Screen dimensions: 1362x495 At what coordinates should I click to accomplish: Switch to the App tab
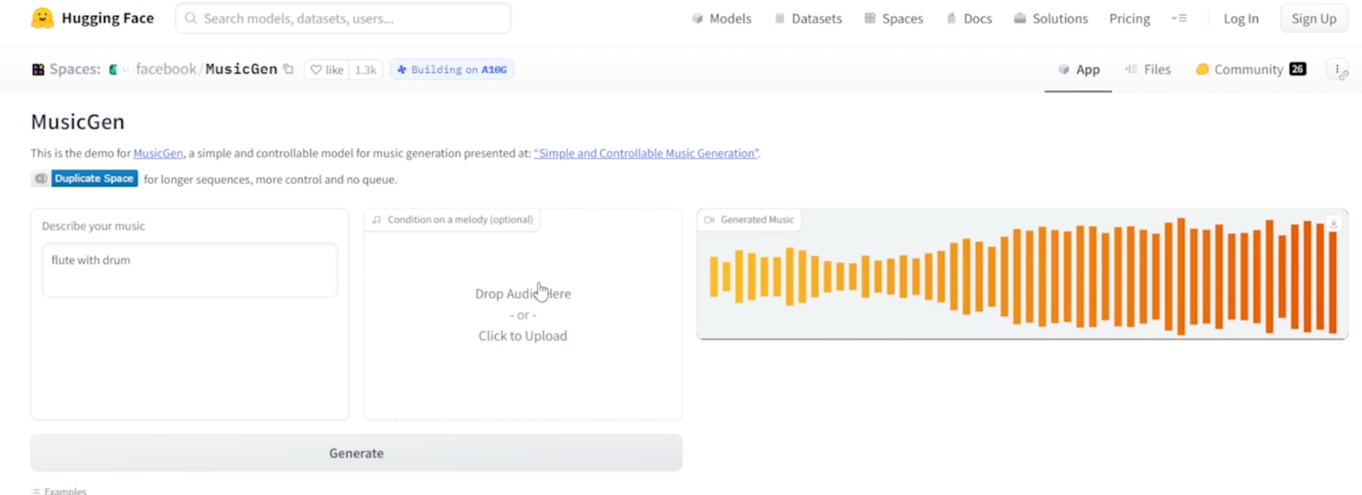[x=1079, y=69]
